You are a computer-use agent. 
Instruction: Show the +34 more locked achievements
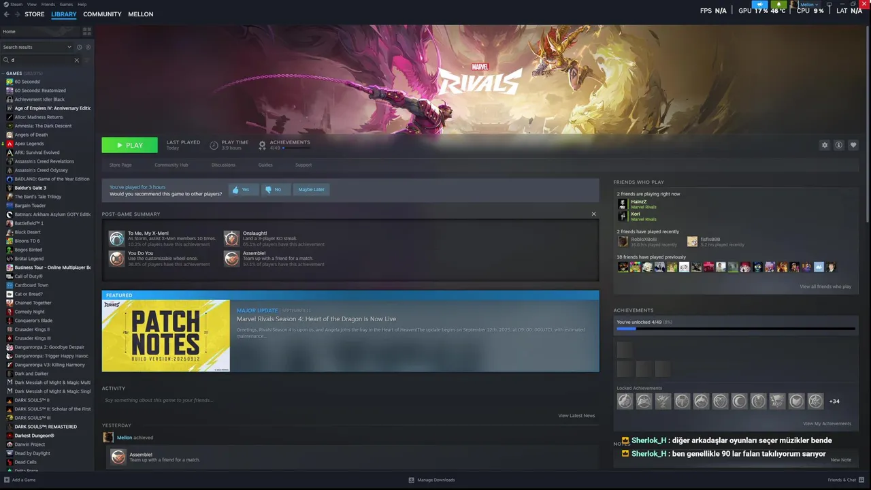click(834, 402)
